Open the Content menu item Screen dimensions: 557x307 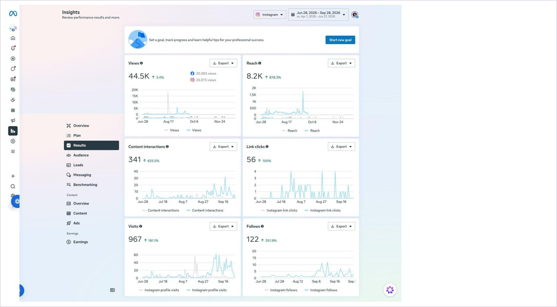[x=91, y=213]
